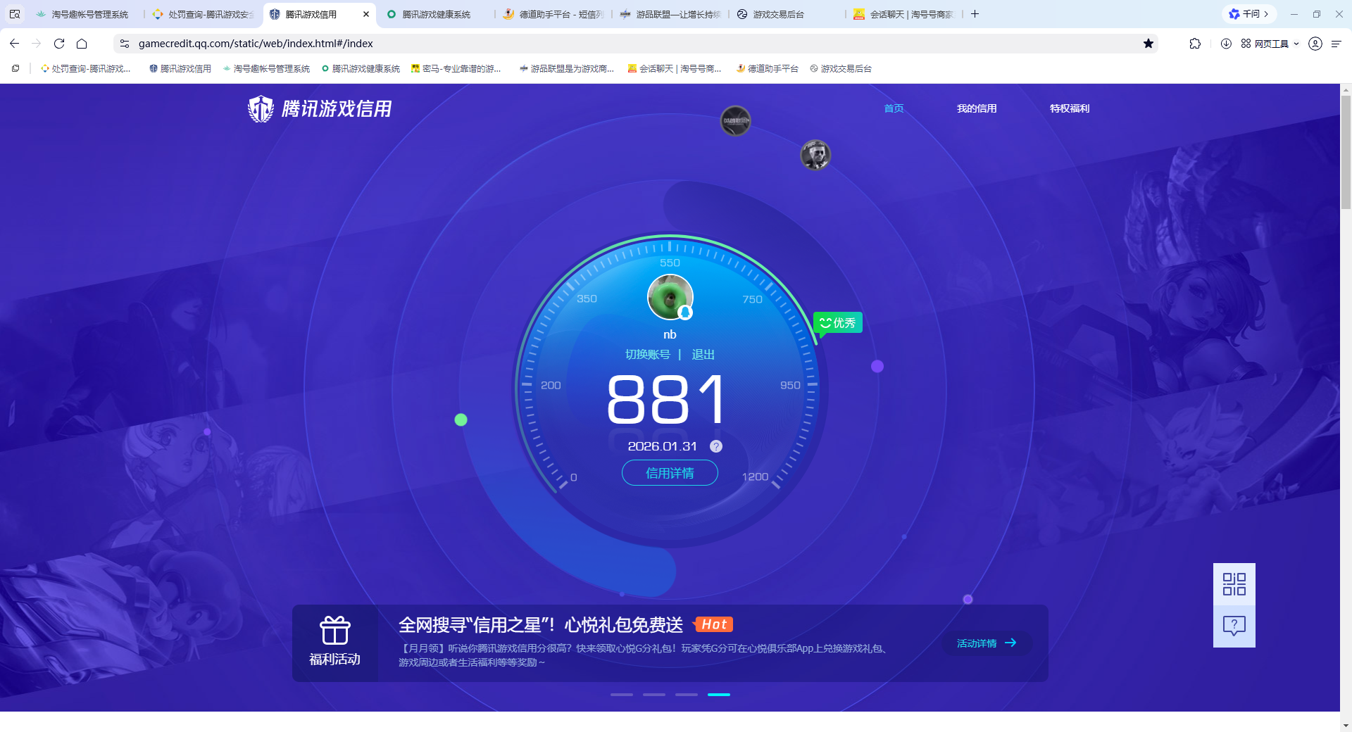This screenshot has height=732, width=1352.
Task: Click the user avatar above the name nb
Action: (670, 296)
